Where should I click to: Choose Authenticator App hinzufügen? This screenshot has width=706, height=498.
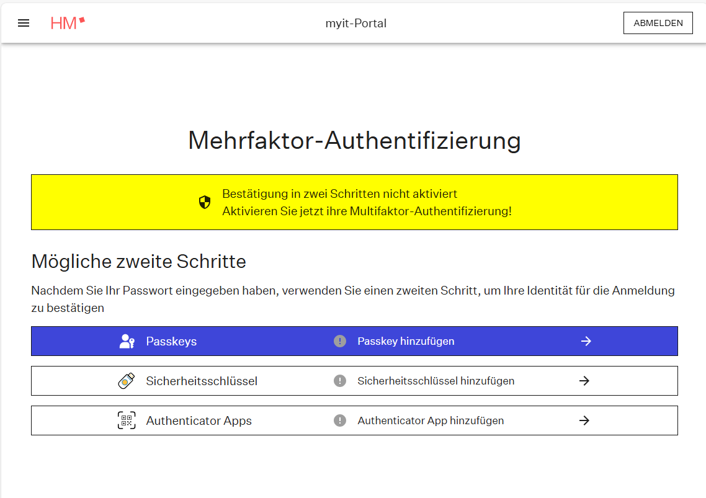(431, 420)
